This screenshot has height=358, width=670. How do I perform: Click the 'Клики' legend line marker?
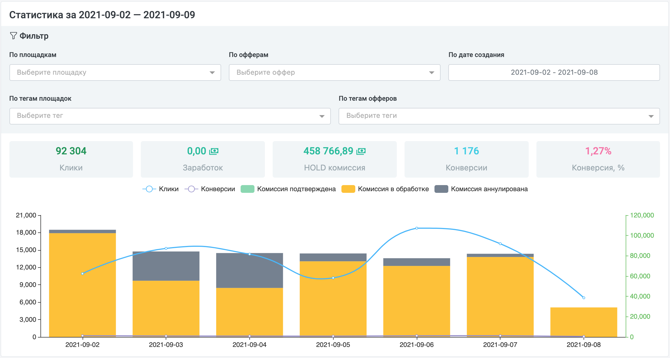tap(149, 189)
